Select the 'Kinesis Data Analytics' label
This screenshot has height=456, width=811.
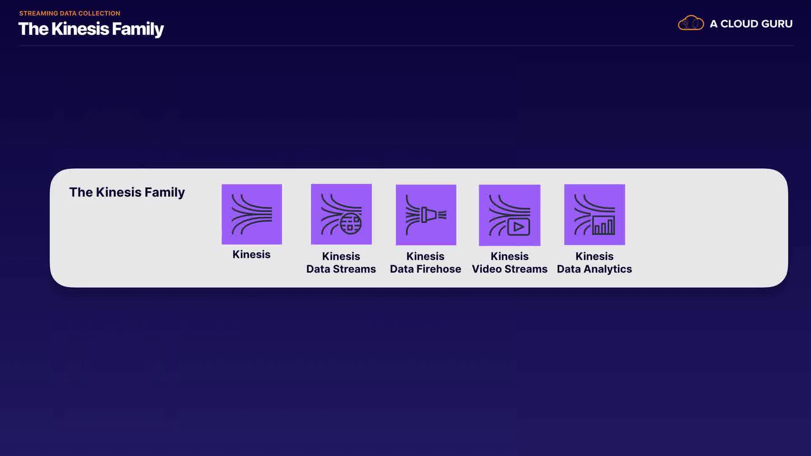(594, 263)
